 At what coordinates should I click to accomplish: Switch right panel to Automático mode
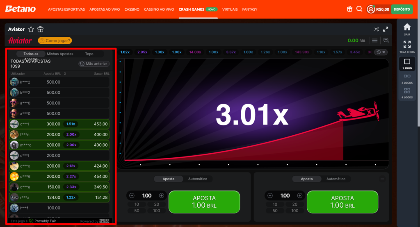click(336, 179)
